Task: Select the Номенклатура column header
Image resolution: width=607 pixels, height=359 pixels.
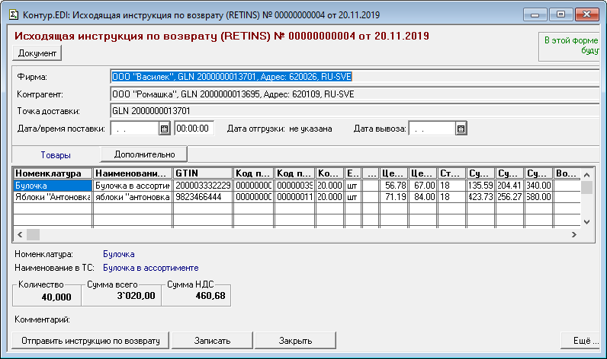Action: coord(53,173)
